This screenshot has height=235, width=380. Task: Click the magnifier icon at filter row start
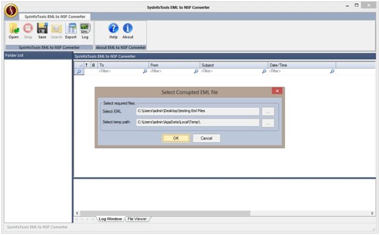tap(79, 72)
